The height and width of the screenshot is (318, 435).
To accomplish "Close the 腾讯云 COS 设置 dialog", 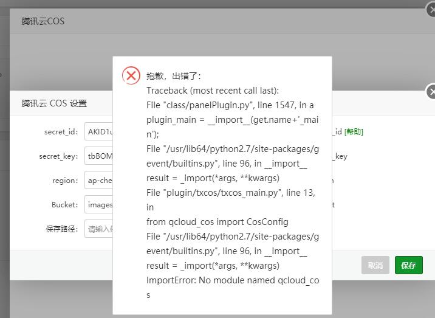I will pyautogui.click(x=431, y=91).
